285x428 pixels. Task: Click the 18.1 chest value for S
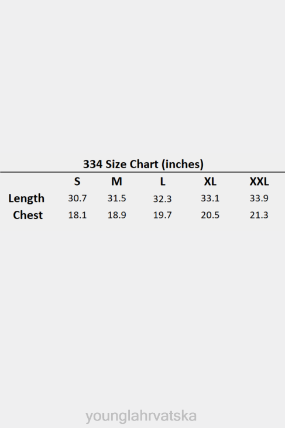(x=77, y=215)
